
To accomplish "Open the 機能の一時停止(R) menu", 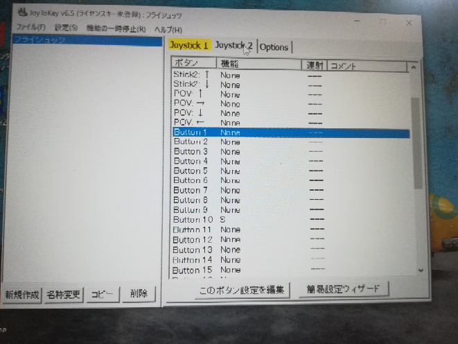I will coord(116,28).
